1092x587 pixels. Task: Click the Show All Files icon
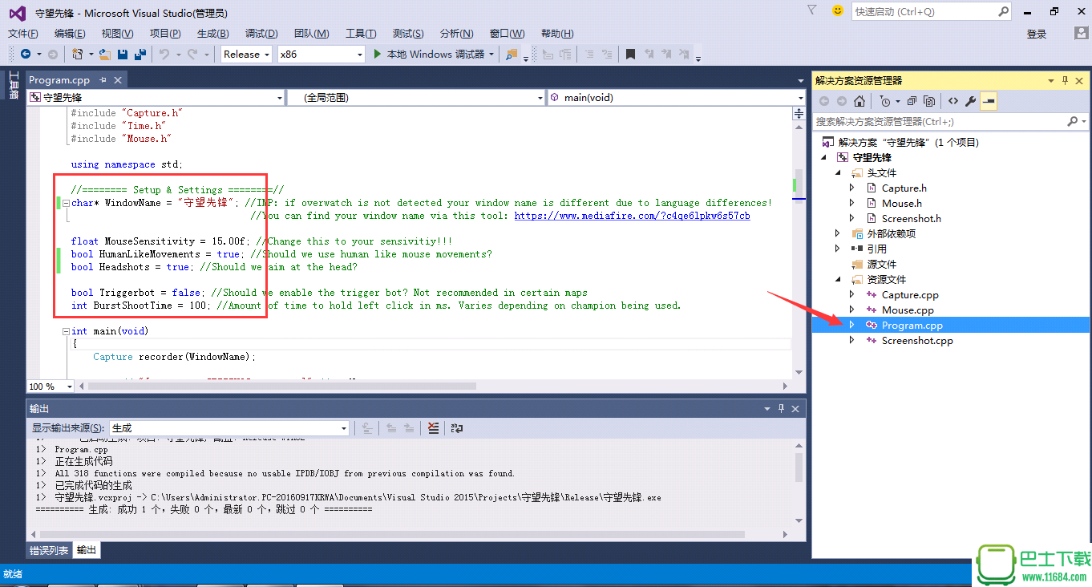[x=929, y=101]
